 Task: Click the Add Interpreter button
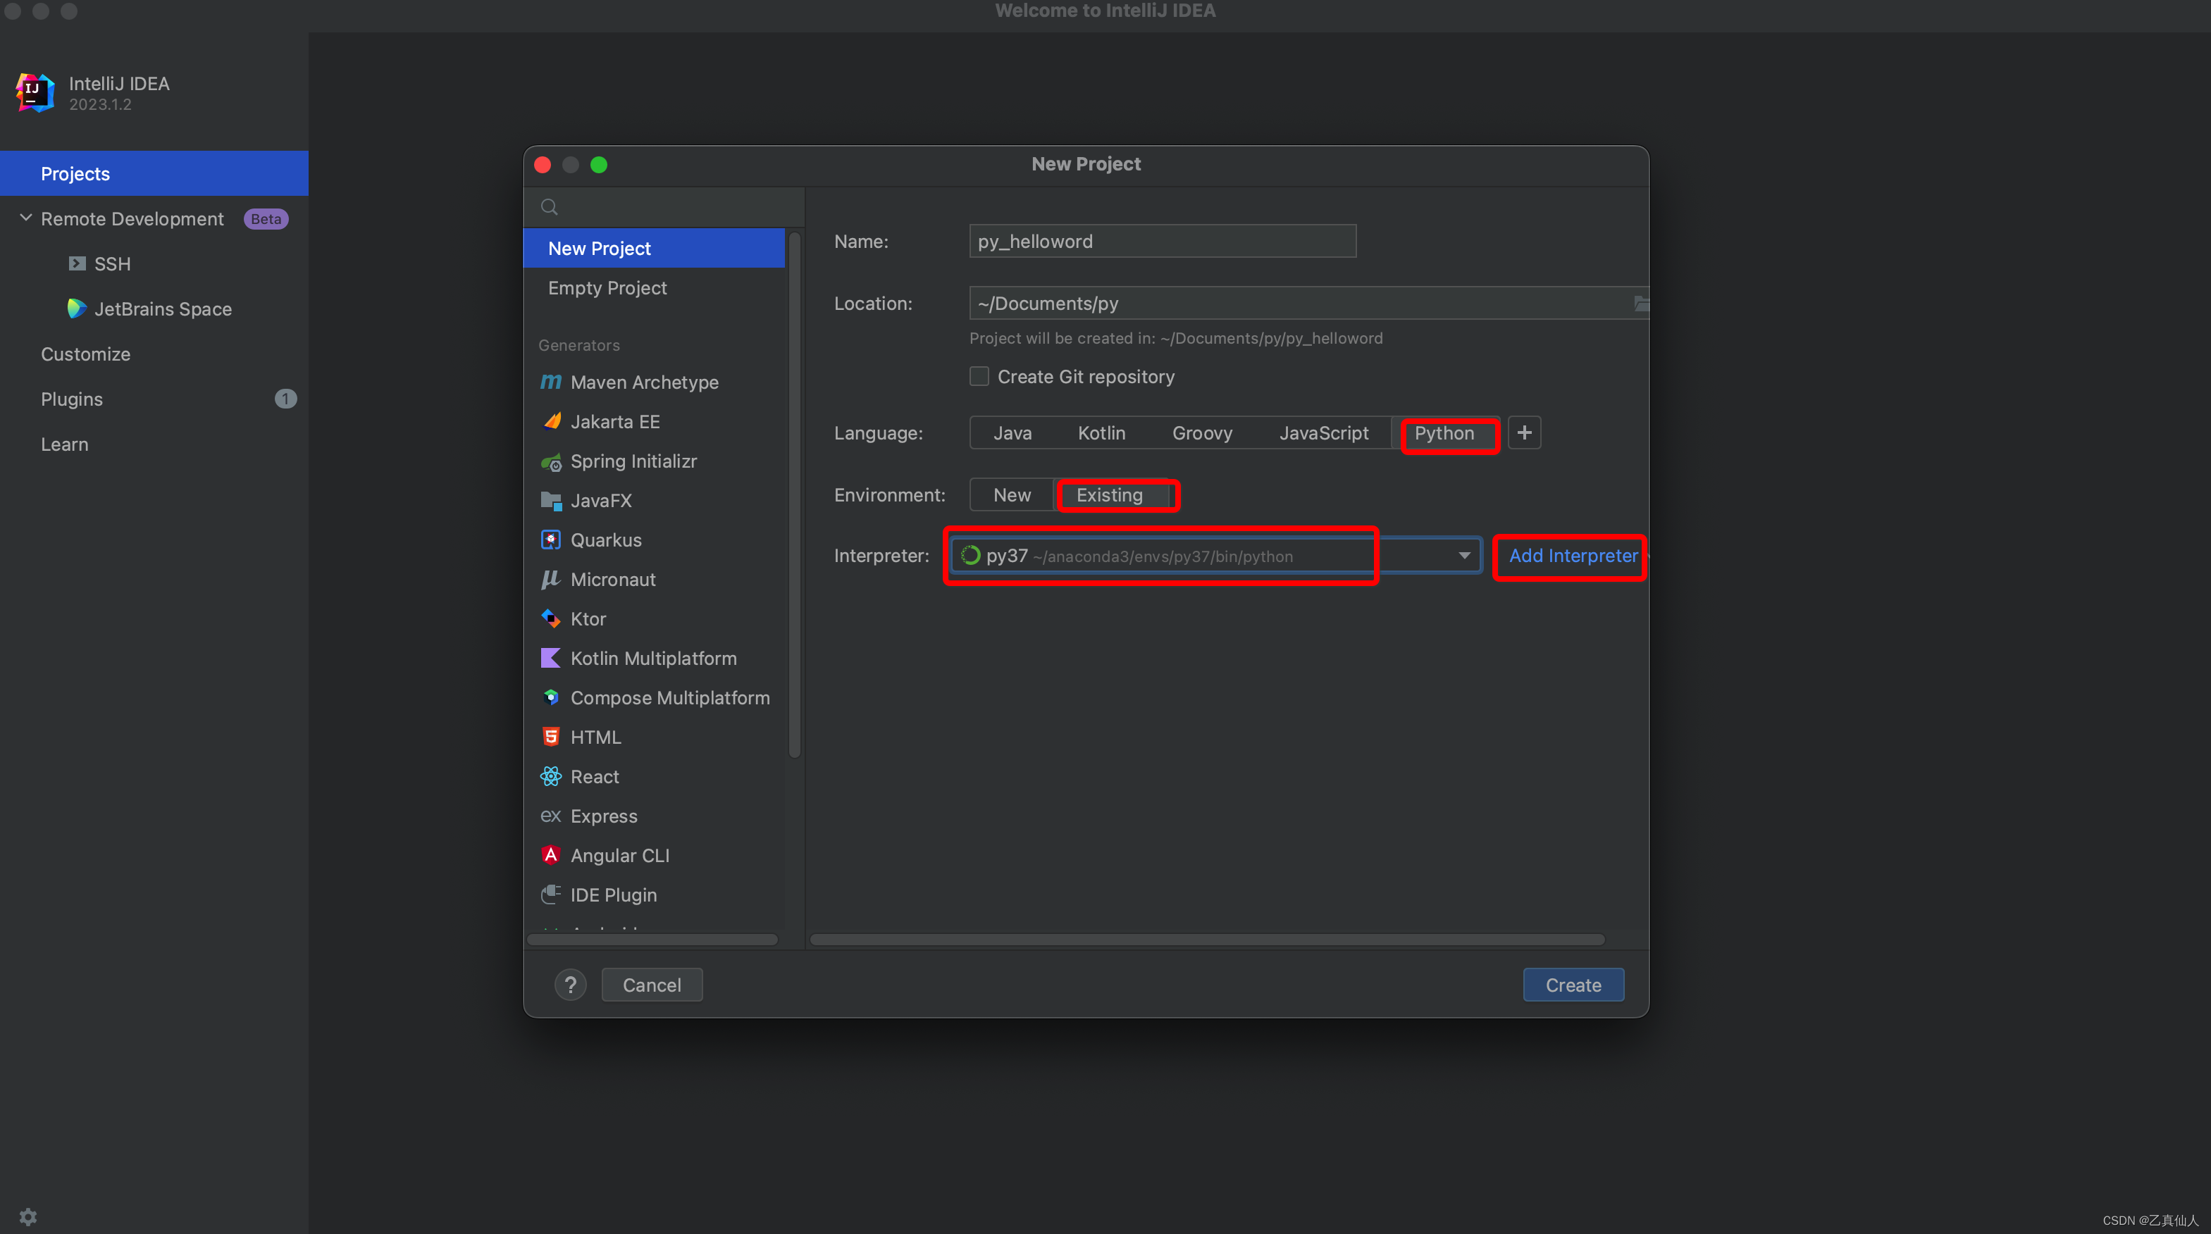1572,554
